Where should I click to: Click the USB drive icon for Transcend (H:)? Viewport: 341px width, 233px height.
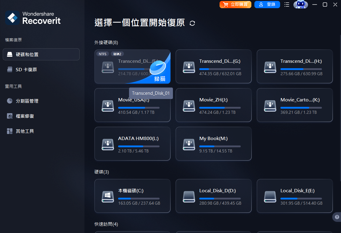[270, 67]
